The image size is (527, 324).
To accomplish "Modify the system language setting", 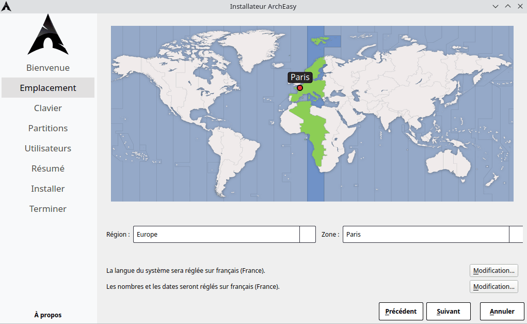I will 493,270.
